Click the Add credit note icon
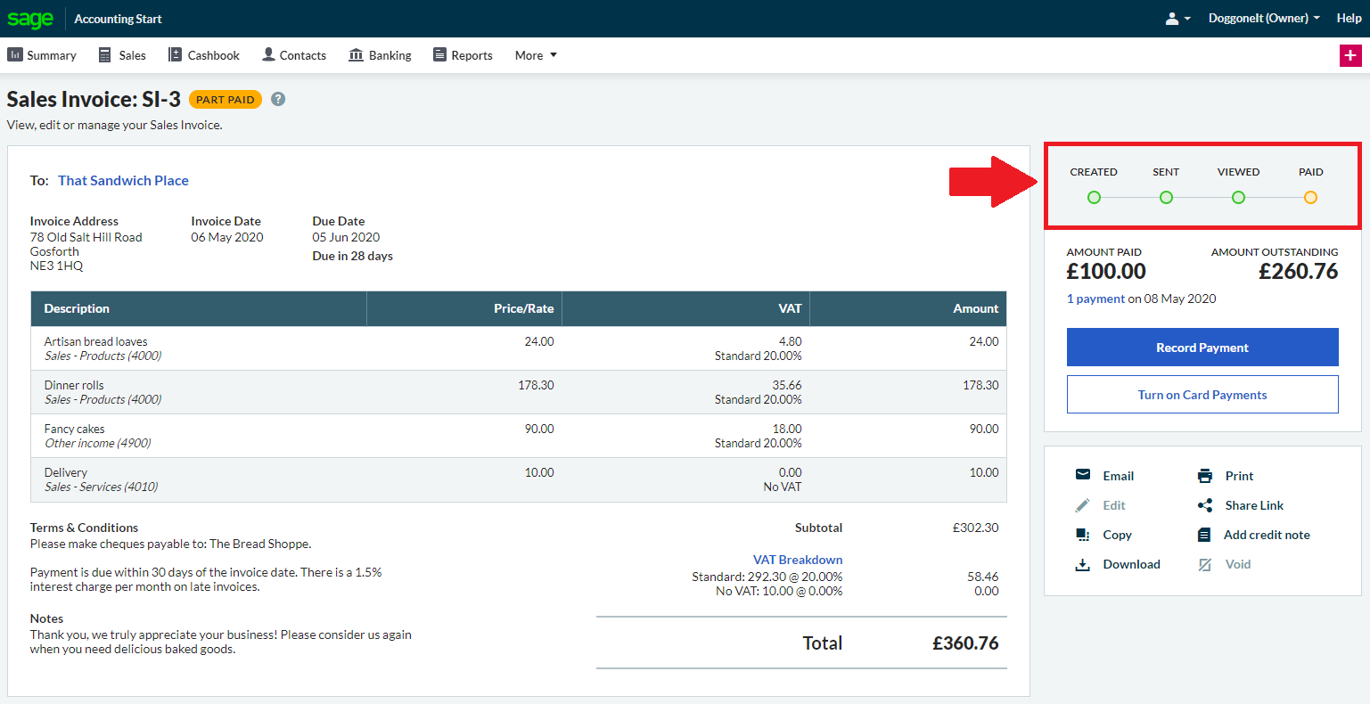The width and height of the screenshot is (1370, 704). (x=1205, y=535)
